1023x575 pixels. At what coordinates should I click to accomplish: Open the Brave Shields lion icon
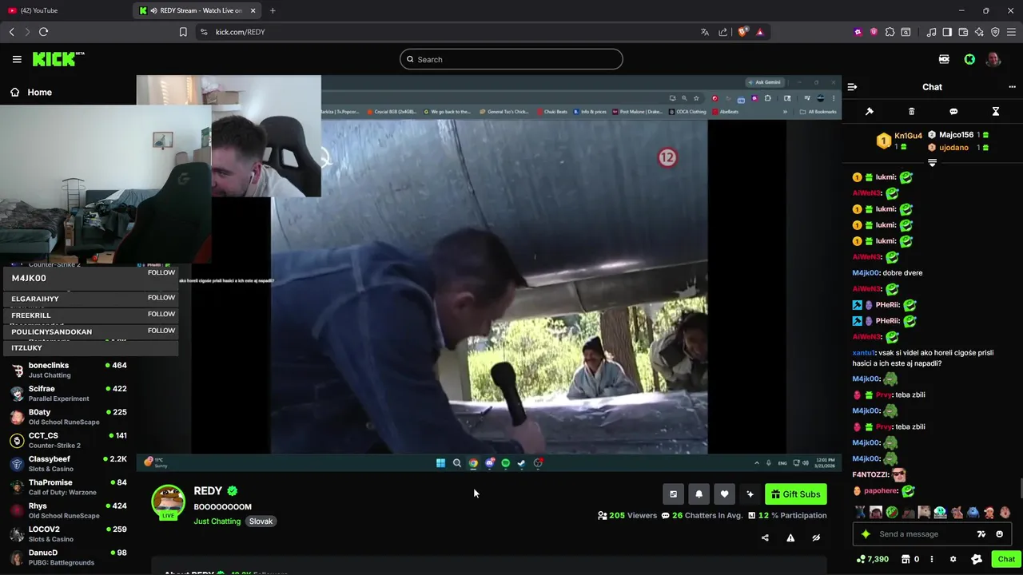[742, 32]
